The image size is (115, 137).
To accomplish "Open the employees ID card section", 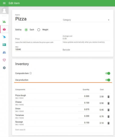I will click(4, 45).
